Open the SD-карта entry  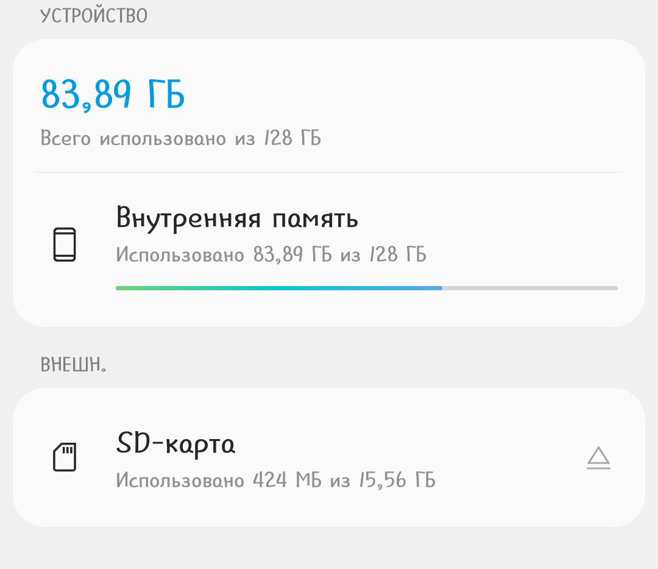(x=175, y=444)
